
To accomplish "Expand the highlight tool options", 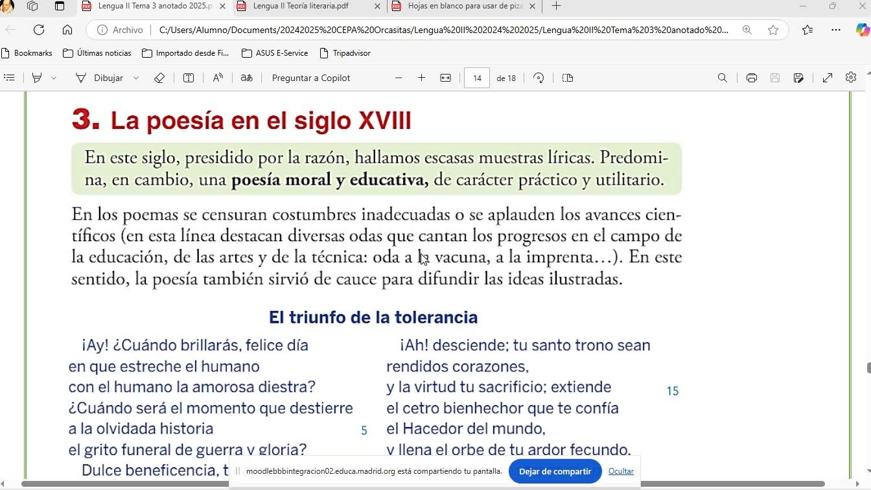I will click(x=54, y=78).
